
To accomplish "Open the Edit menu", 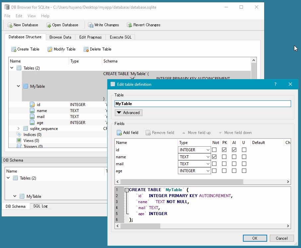I will pos(19,16).
